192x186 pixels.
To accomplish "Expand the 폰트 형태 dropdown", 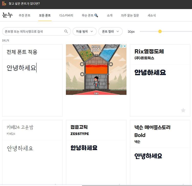I will (110, 31).
